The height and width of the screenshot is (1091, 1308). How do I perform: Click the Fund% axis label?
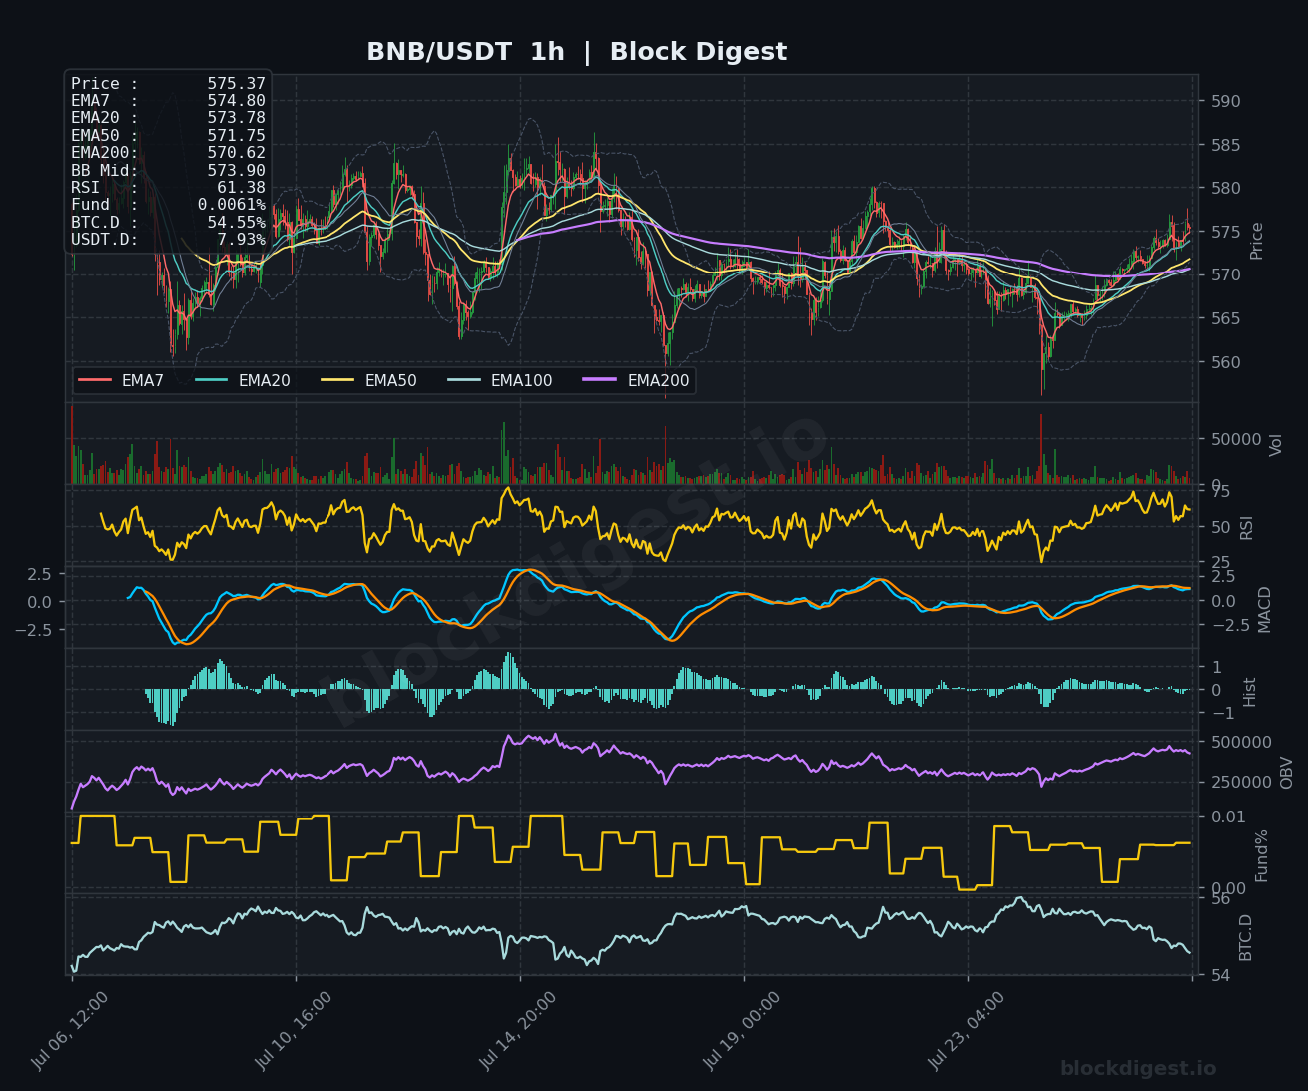[x=1261, y=855]
